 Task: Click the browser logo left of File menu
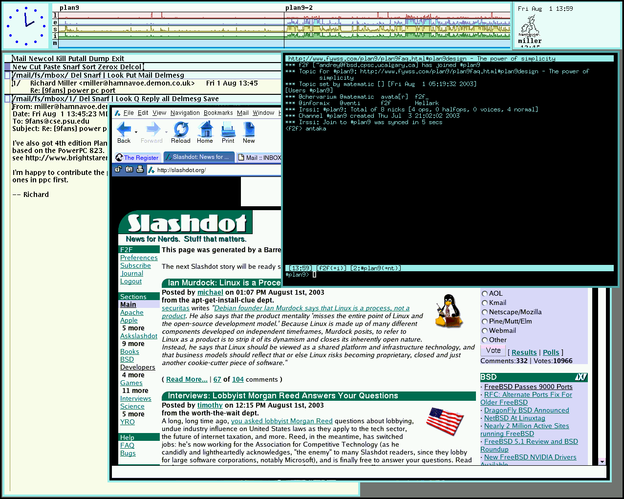coord(118,113)
